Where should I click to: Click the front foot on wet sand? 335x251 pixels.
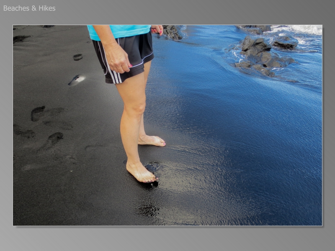pyautogui.click(x=142, y=172)
